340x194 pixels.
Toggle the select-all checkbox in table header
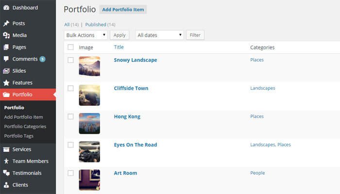pos(70,48)
